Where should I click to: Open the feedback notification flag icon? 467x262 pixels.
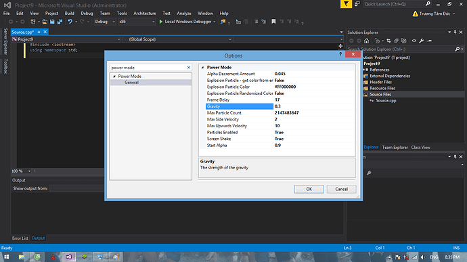click(346, 4)
